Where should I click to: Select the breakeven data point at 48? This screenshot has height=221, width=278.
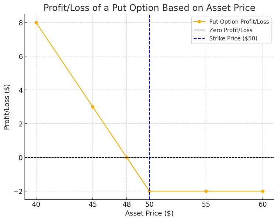126,157
